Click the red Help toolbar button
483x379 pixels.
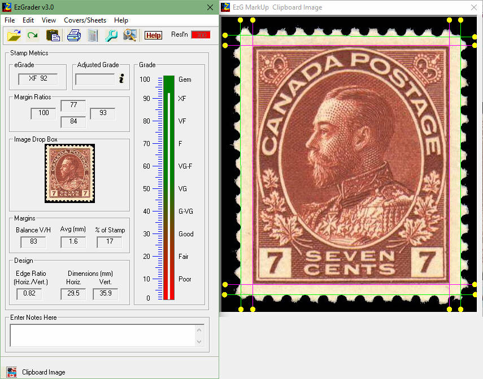[153, 35]
